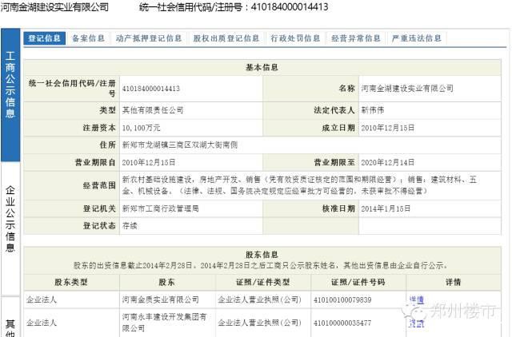Click legal representative 靳伟伟
This screenshot has height=337, width=512.
[373, 110]
